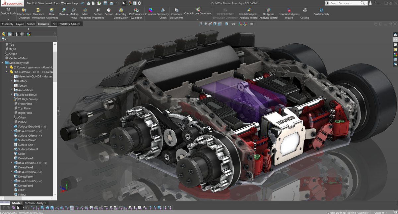Collapse the Main body stuff folder
Viewport: 398px width, 214px height.
click(x=2, y=63)
